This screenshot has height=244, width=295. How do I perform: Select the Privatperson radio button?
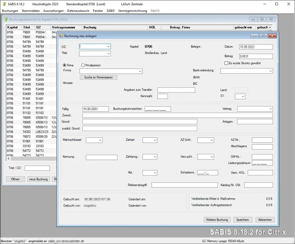(82, 65)
